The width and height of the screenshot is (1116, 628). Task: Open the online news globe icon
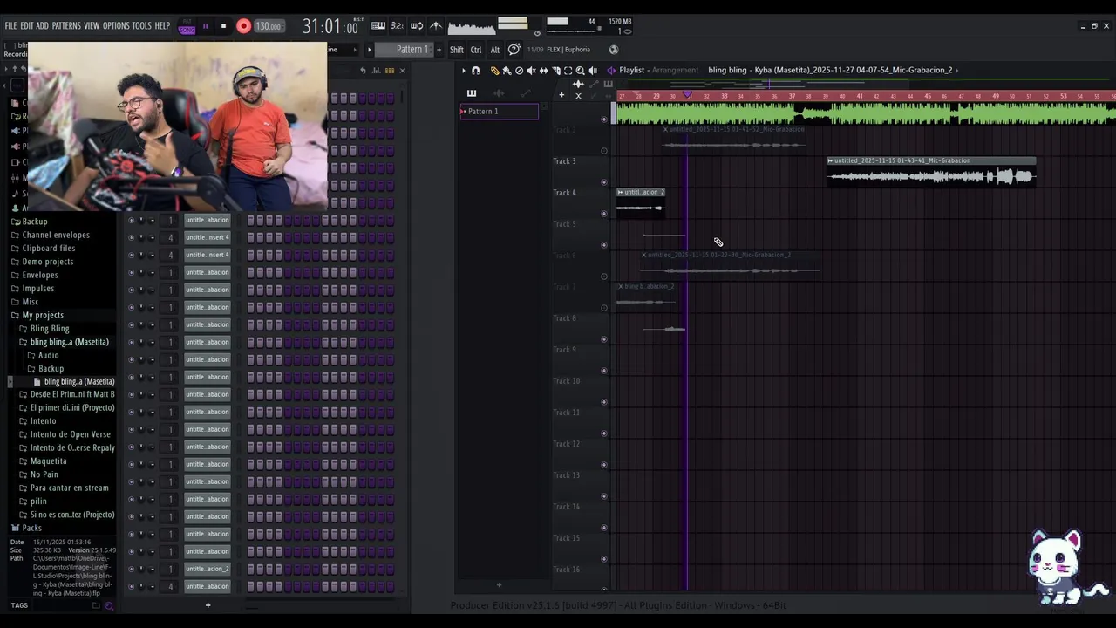click(x=614, y=49)
